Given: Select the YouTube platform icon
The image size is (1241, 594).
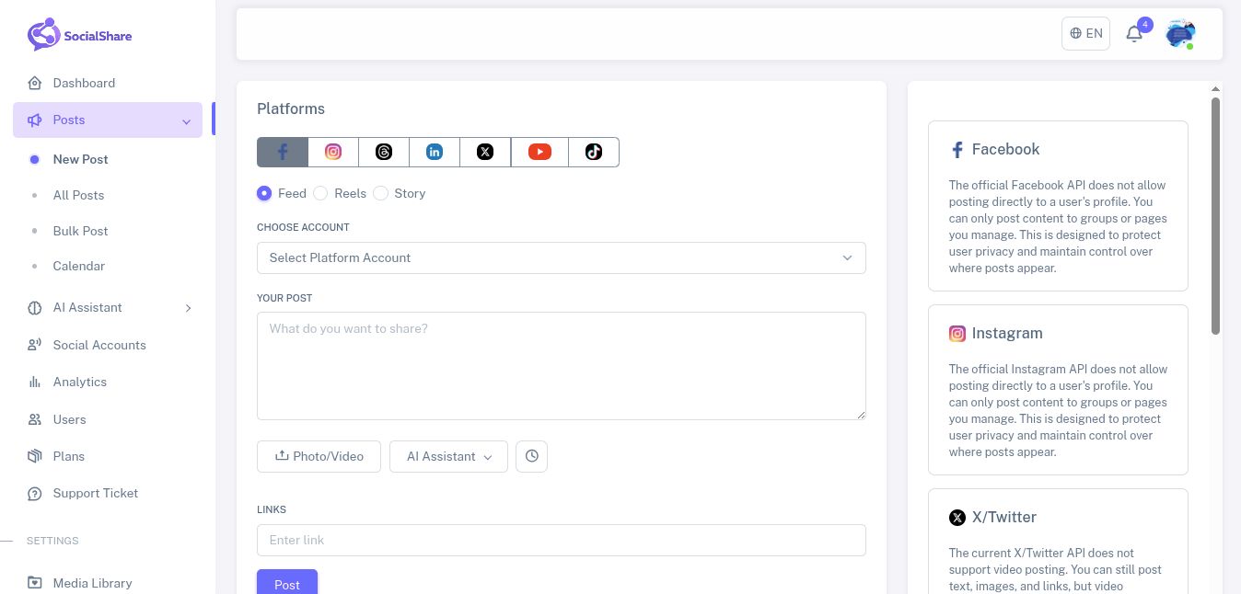Looking at the screenshot, I should (539, 152).
